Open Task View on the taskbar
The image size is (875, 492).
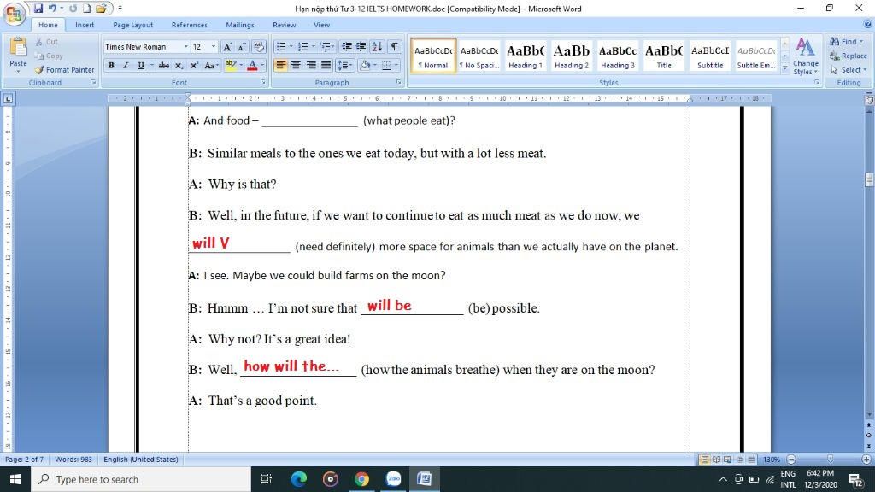tap(267, 479)
